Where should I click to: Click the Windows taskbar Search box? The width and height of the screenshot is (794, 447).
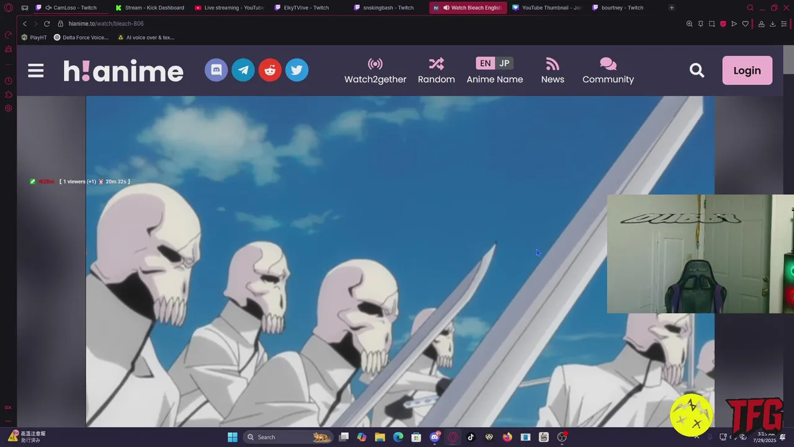[288, 437]
